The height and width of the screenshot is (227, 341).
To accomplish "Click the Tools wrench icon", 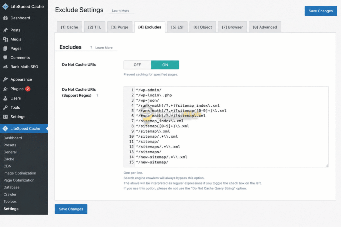I will coord(5,107).
